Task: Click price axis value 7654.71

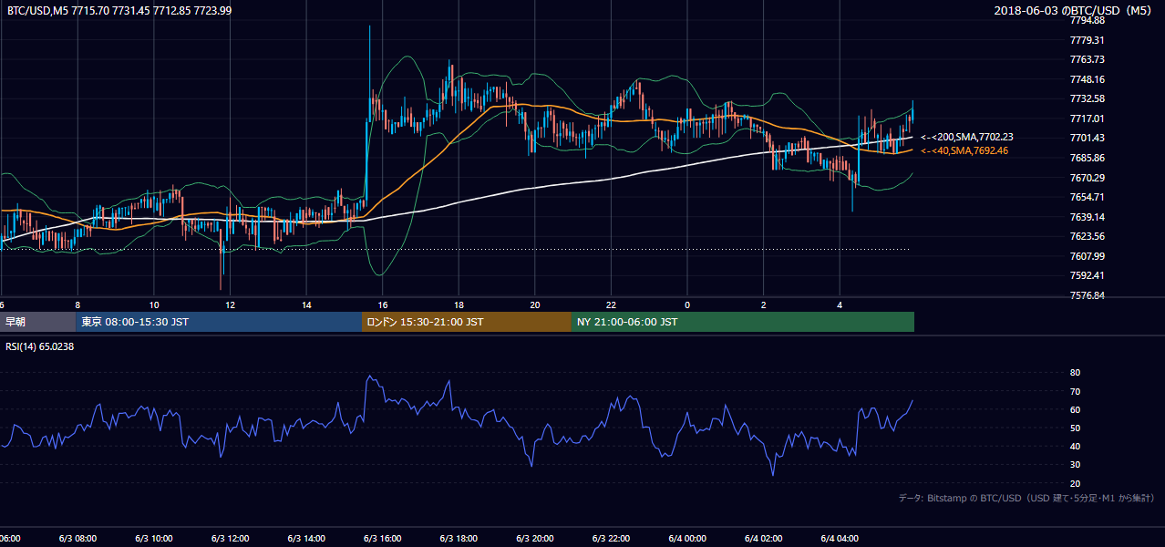Action: 1088,197
